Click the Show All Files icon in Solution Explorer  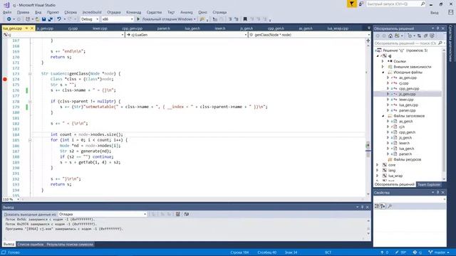pyautogui.click(x=432, y=36)
